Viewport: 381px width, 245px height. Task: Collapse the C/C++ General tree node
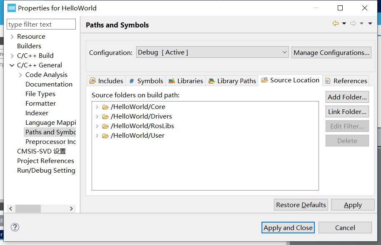[12, 65]
